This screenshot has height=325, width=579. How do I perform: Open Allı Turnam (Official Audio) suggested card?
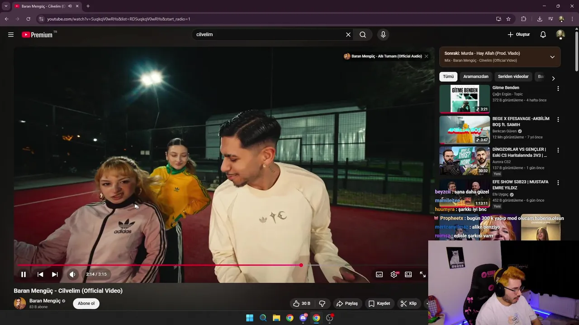[x=383, y=56]
